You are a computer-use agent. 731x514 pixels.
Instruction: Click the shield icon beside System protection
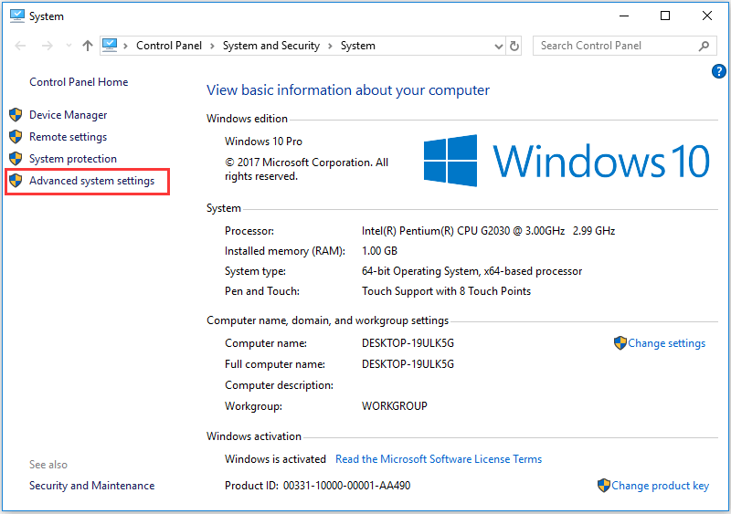click(x=15, y=159)
